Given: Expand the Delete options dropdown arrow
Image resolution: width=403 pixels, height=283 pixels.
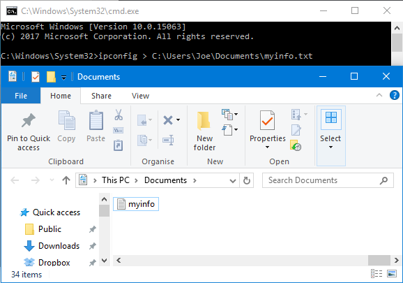Looking at the screenshot, I should pos(178,119).
